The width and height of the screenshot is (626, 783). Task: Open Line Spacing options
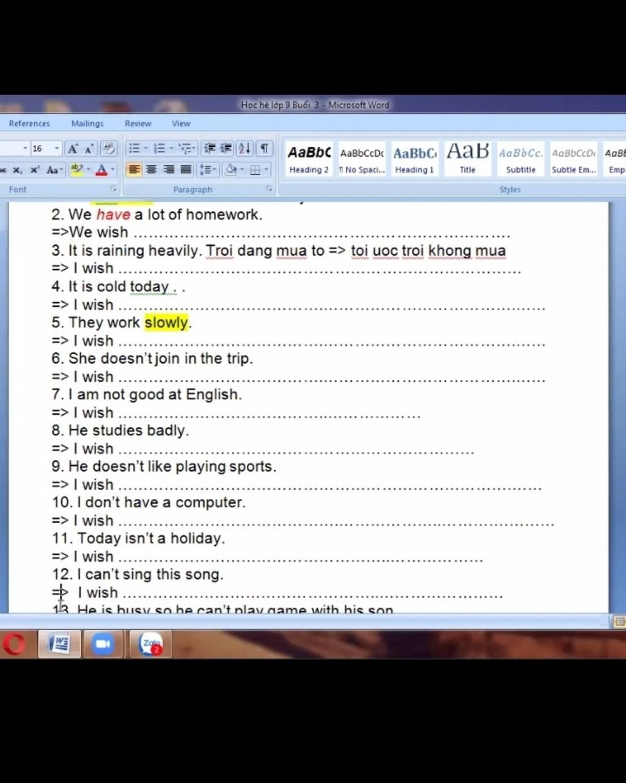[208, 170]
